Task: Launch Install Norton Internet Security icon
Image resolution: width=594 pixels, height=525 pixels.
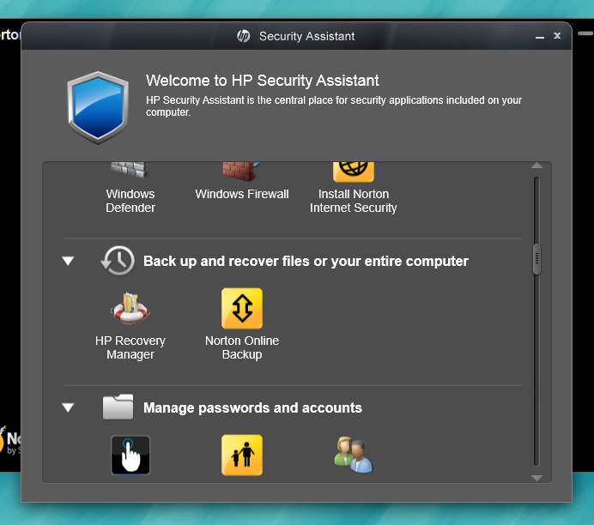Action: 354,172
